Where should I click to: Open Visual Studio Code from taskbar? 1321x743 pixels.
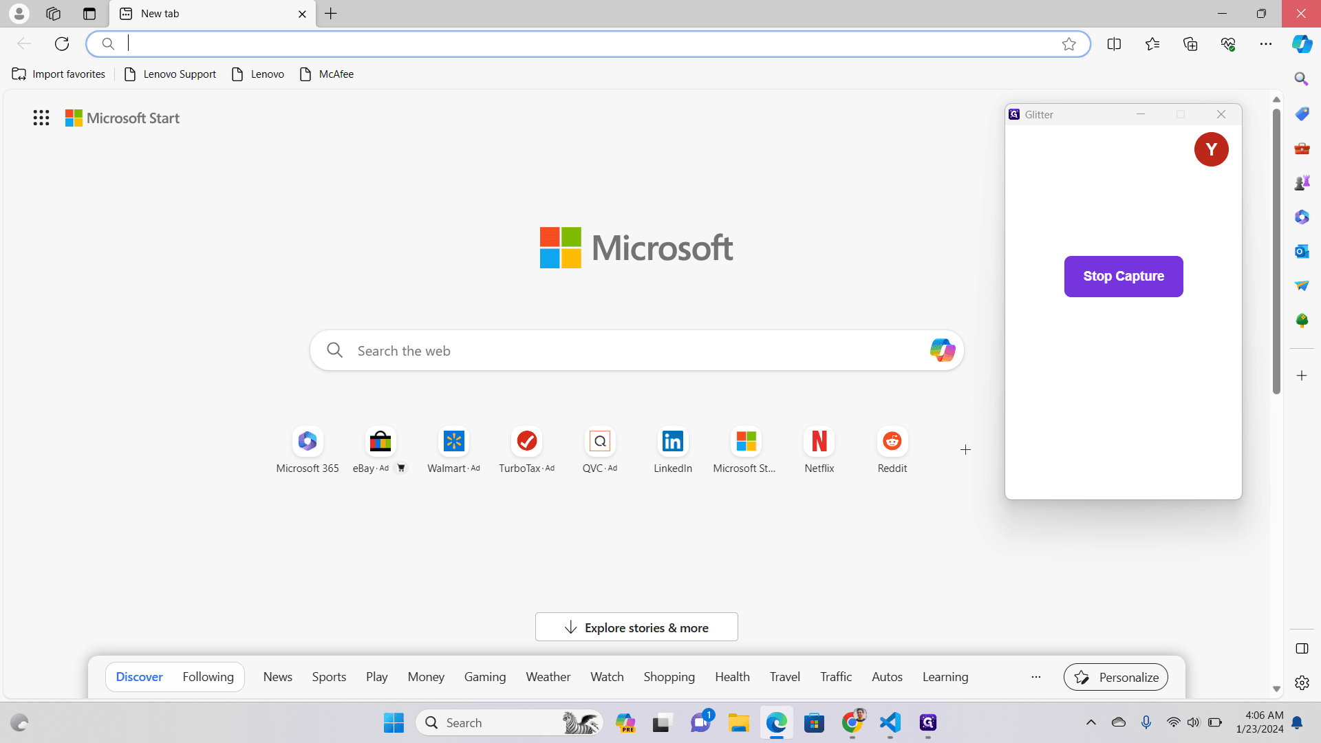(x=890, y=722)
